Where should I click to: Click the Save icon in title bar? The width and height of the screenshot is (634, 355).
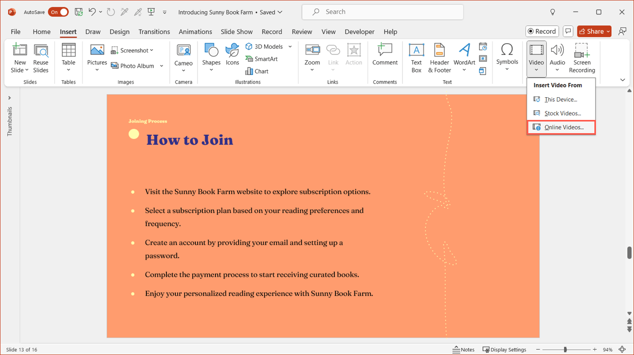[79, 12]
